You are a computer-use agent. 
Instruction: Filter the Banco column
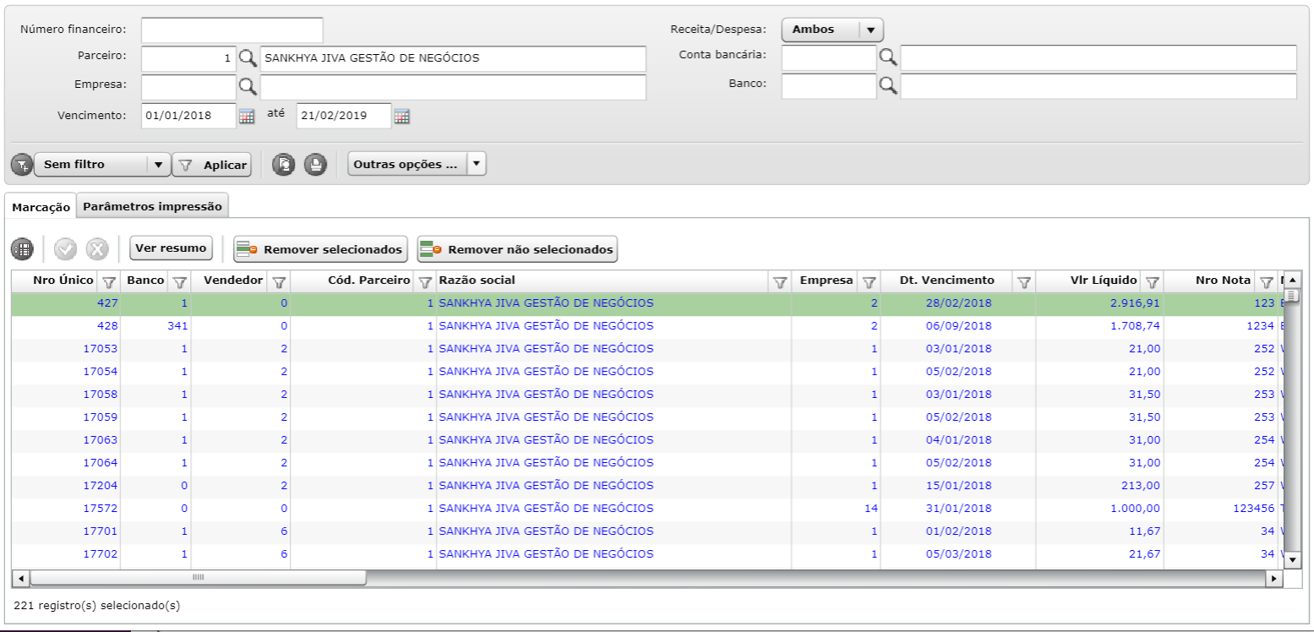(x=179, y=282)
